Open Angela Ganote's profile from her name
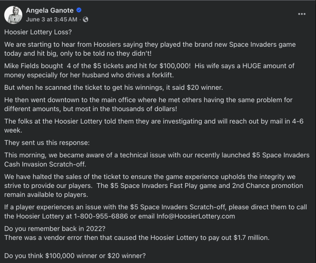The height and width of the screenshot is (263, 316). point(49,10)
